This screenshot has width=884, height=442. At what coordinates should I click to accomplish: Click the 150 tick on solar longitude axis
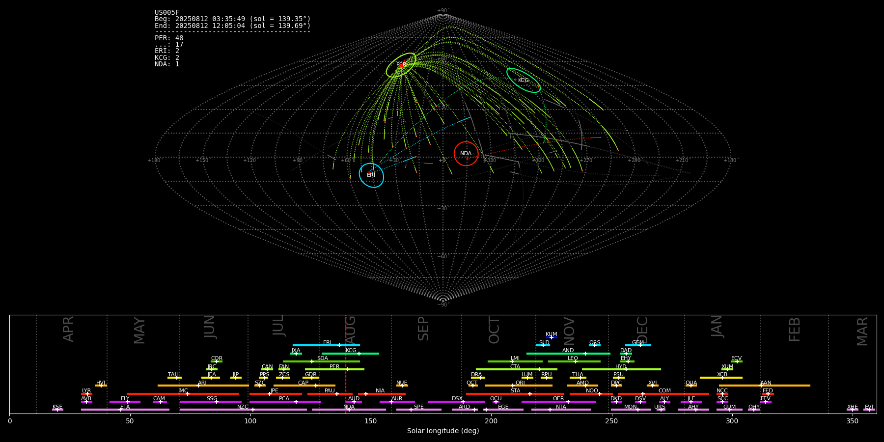pyautogui.click(x=371, y=421)
